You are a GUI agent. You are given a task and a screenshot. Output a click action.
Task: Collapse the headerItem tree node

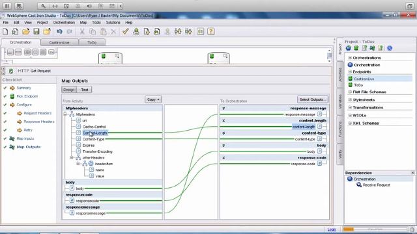coord(78,164)
